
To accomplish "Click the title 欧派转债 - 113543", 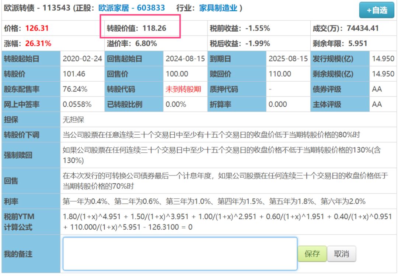I will (37, 8).
